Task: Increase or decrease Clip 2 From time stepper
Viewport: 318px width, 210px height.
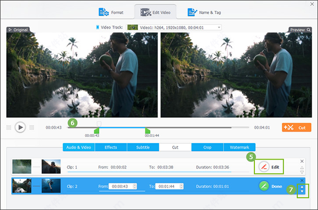Action: pyautogui.click(x=135, y=186)
